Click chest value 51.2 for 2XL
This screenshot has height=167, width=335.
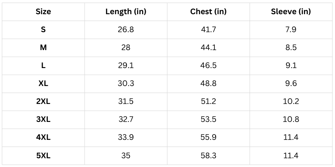click(x=209, y=101)
